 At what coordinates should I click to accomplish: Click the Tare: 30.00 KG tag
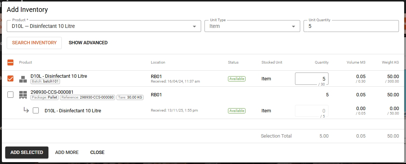(x=130, y=97)
